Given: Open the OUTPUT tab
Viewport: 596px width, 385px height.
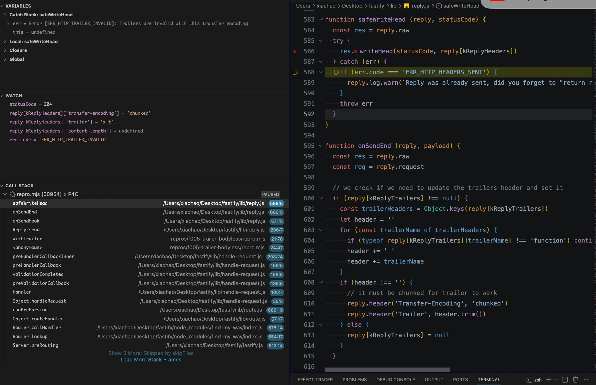Looking at the screenshot, I should coord(434,380).
